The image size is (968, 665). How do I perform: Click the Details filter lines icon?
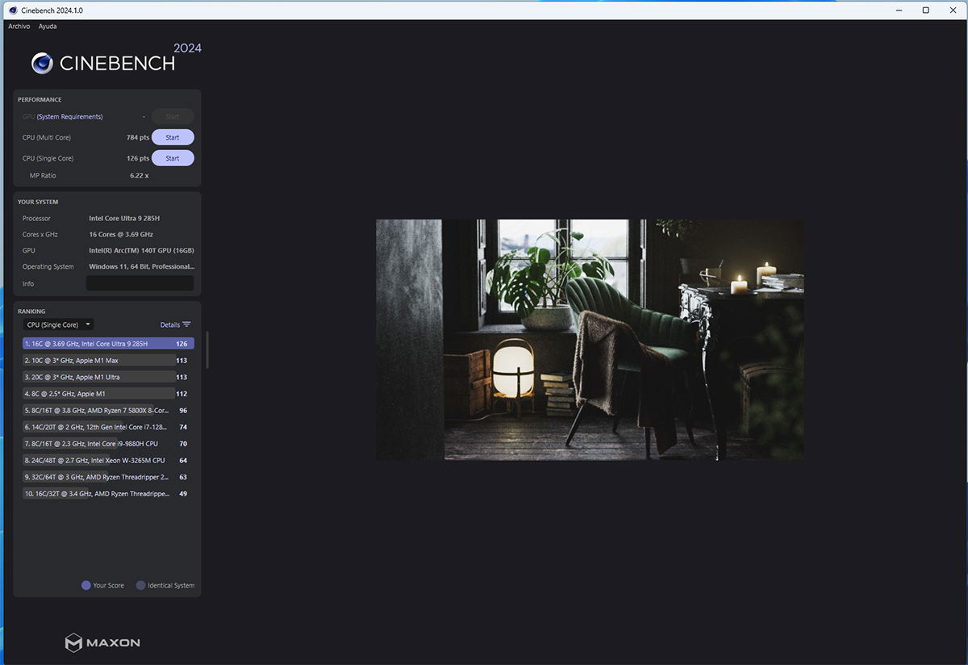187,324
